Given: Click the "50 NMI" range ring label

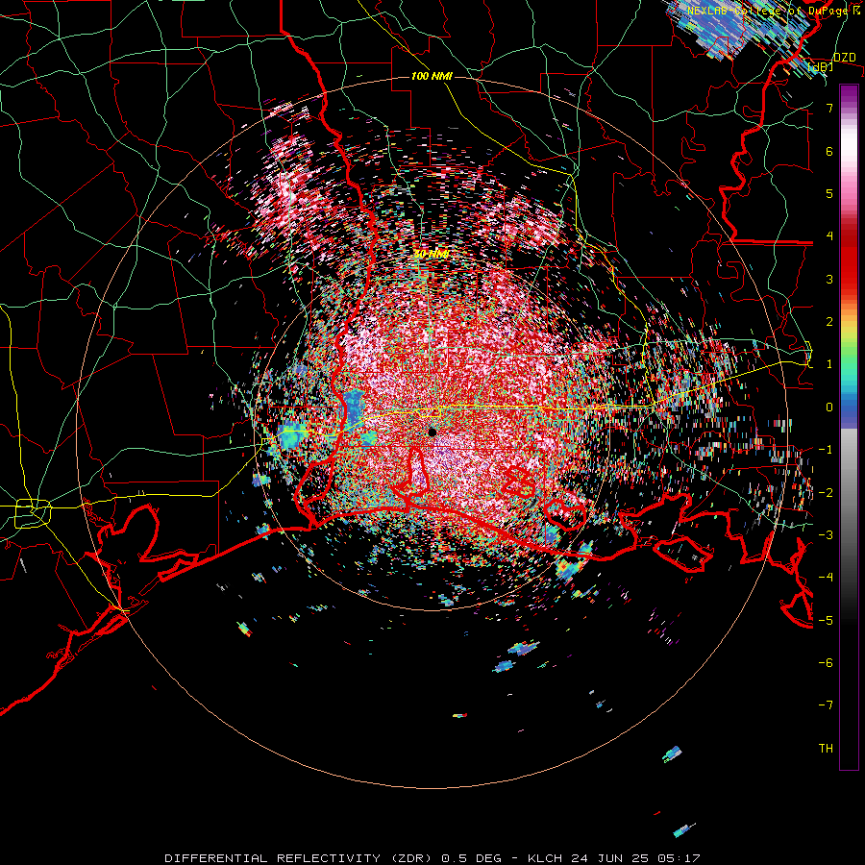Looking at the screenshot, I should pos(432,254).
